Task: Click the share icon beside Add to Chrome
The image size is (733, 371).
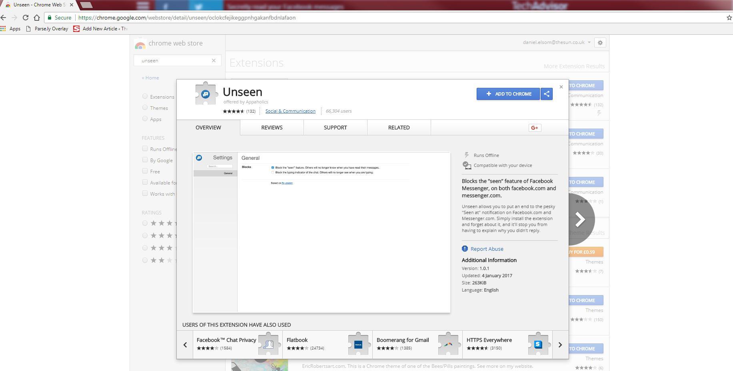Action: [x=546, y=94]
